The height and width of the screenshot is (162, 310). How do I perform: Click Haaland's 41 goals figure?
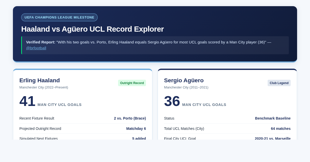tap(27, 101)
